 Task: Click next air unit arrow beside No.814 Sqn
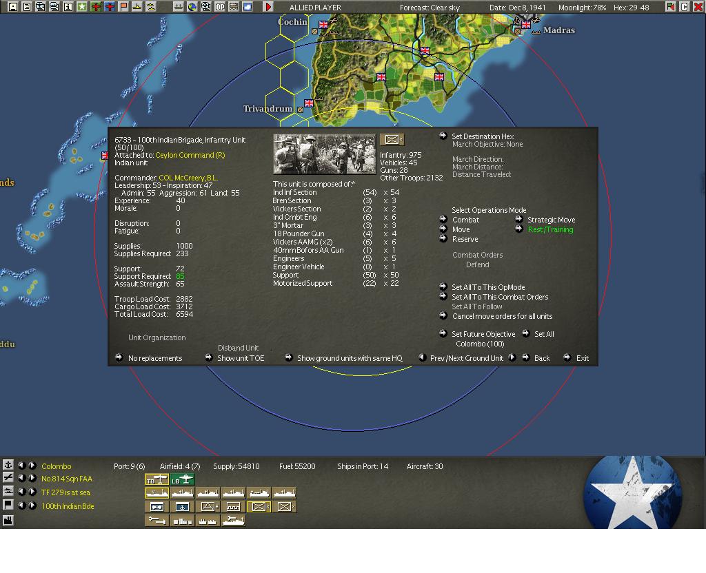[32, 478]
